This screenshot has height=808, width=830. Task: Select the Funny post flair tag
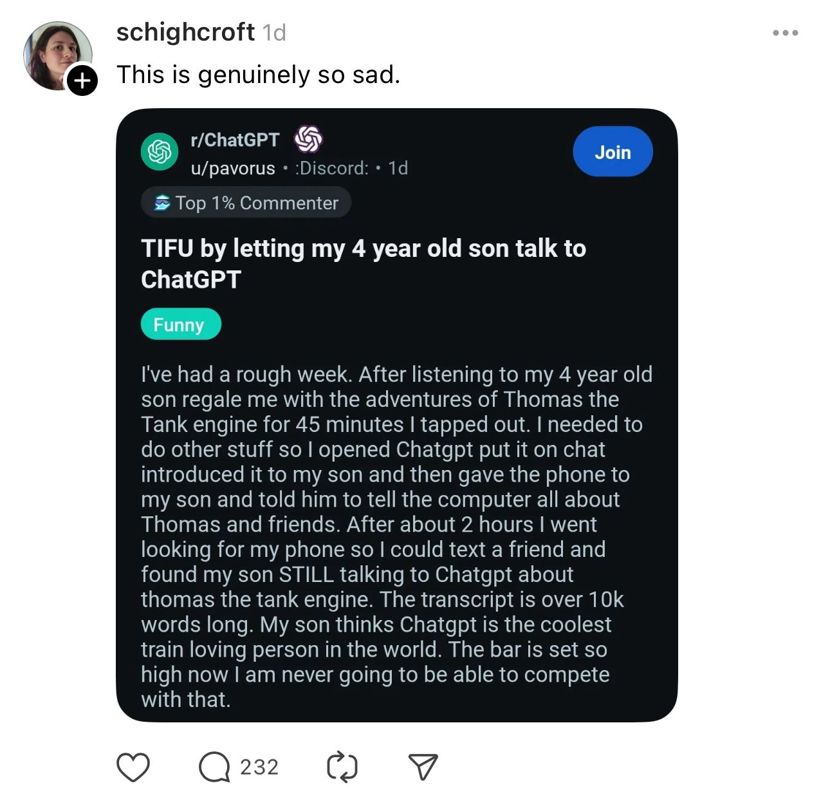click(x=181, y=324)
